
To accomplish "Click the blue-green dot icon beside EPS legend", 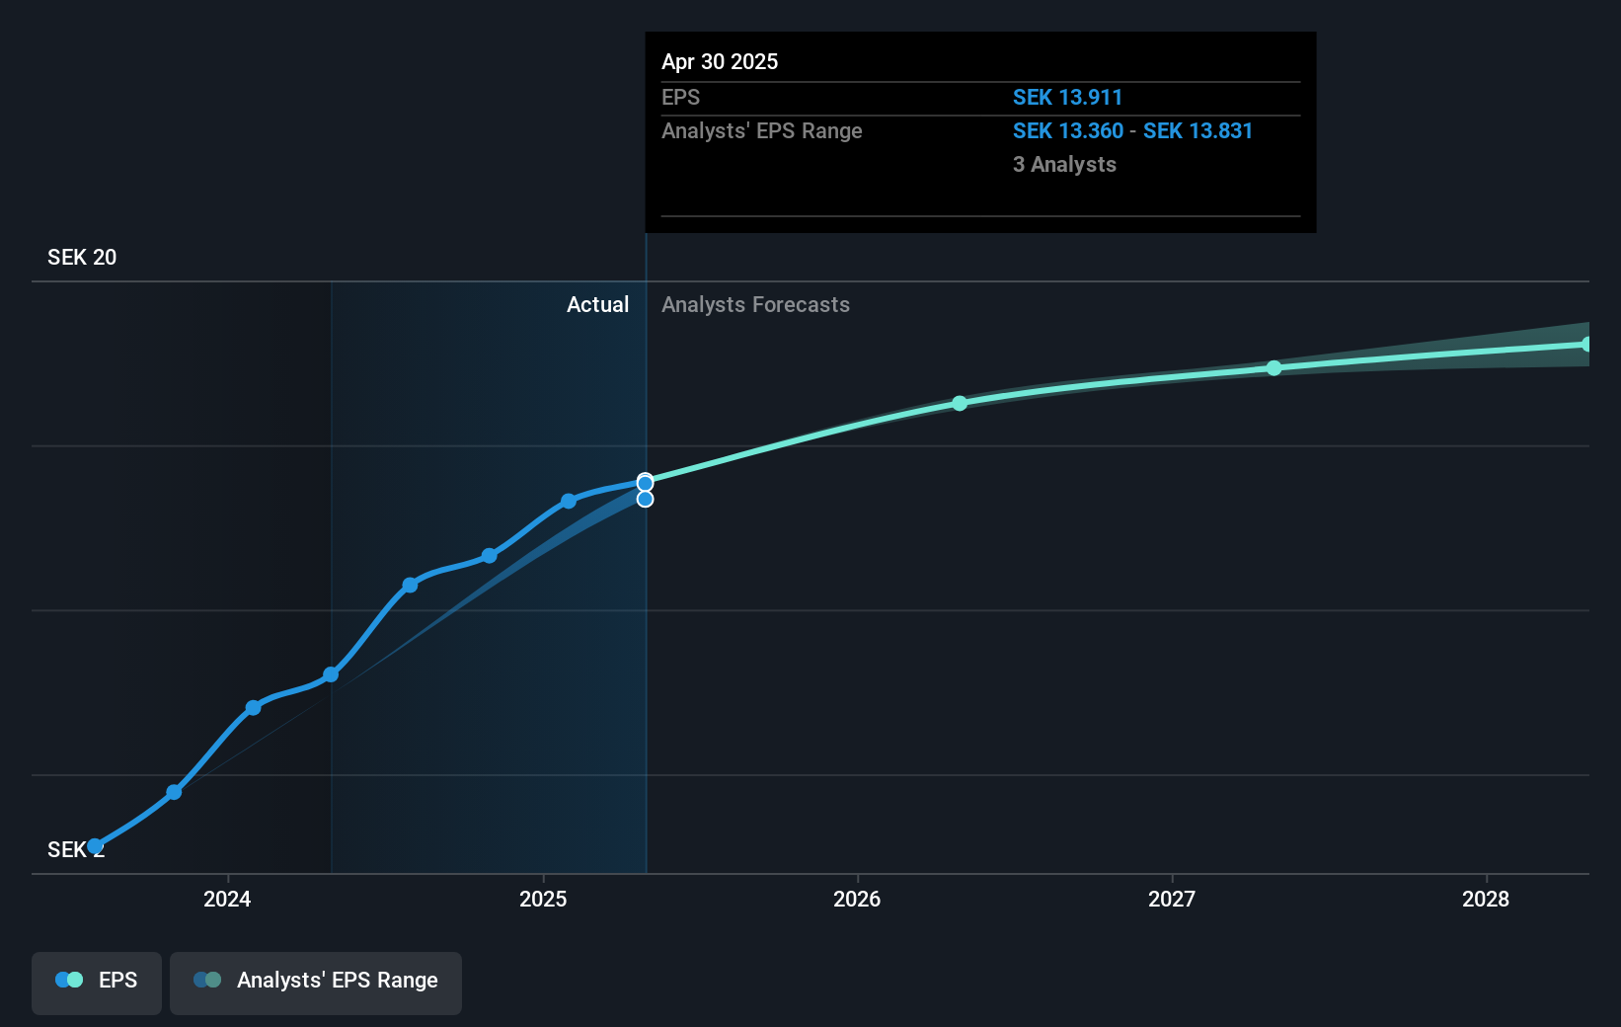I will pos(67,979).
